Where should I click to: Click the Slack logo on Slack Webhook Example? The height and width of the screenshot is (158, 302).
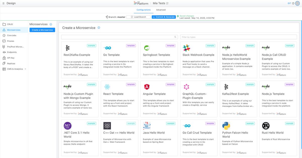[186, 48]
